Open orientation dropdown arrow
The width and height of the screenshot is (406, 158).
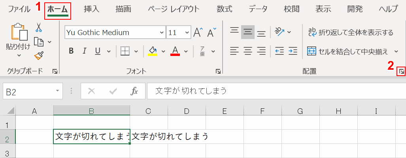pyautogui.click(x=289, y=32)
